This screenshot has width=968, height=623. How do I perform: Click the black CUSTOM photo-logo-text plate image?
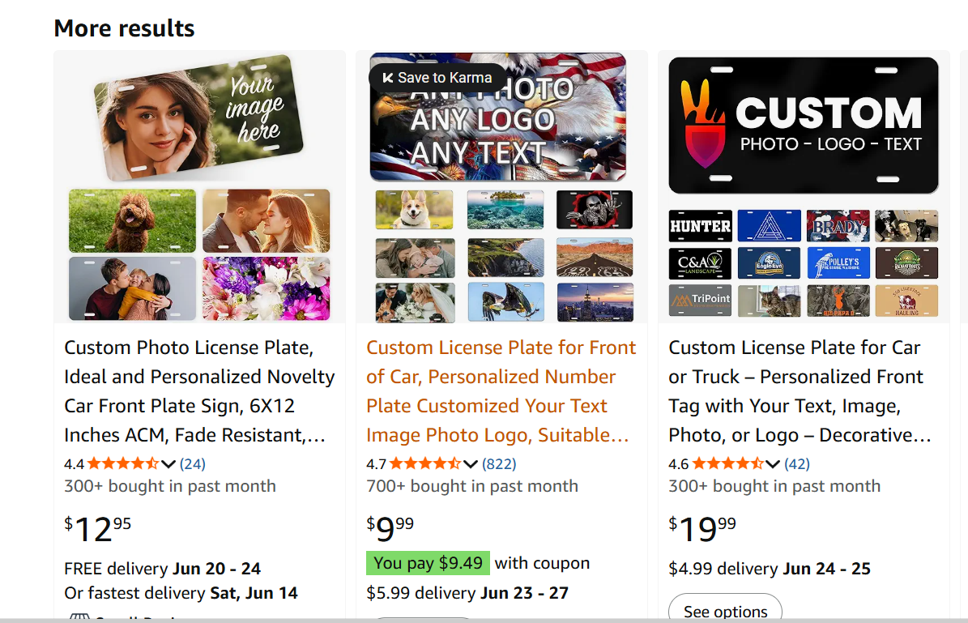coord(803,126)
